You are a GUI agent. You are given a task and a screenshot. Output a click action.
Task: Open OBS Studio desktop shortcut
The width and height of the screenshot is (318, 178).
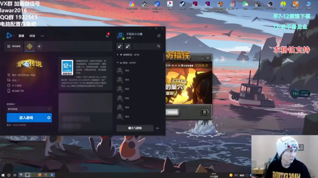(x=270, y=6)
